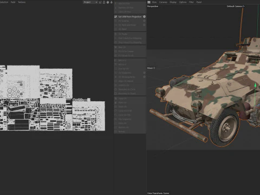The image size is (260, 195).
Task: Open gear settings in the row below UV Straighten
Action: tap(144, 77)
